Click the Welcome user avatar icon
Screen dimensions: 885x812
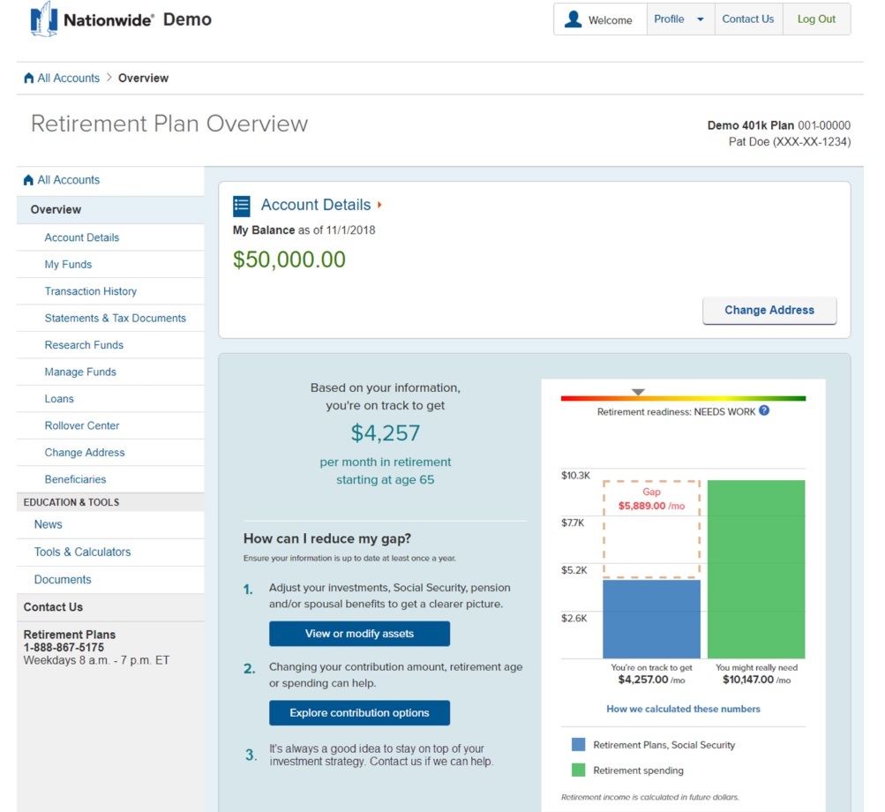point(573,19)
